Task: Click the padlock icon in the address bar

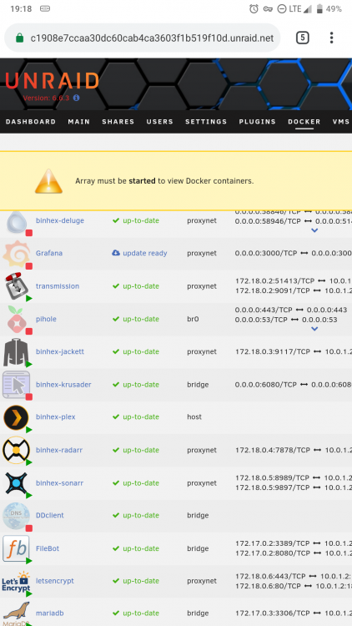Action: tap(19, 38)
